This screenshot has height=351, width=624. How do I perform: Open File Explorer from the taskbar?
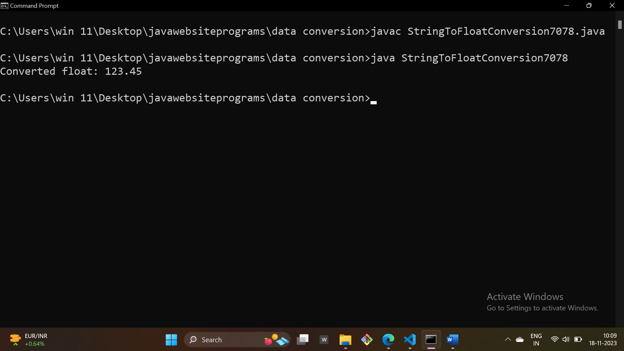(x=345, y=340)
